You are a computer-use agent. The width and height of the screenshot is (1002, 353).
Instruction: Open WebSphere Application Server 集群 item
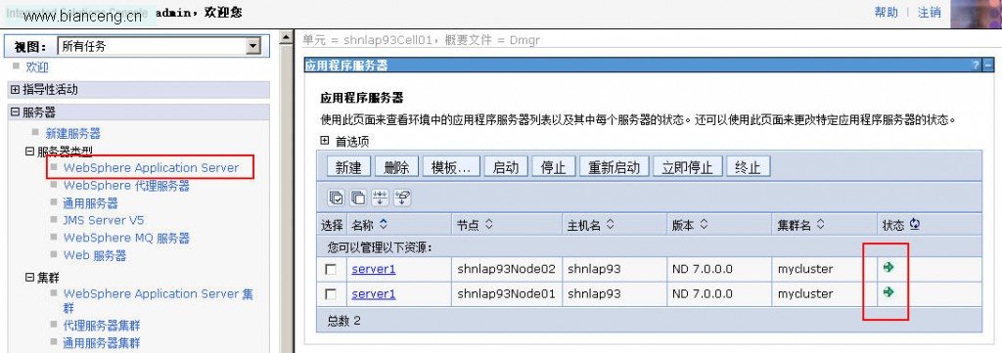pyautogui.click(x=158, y=300)
